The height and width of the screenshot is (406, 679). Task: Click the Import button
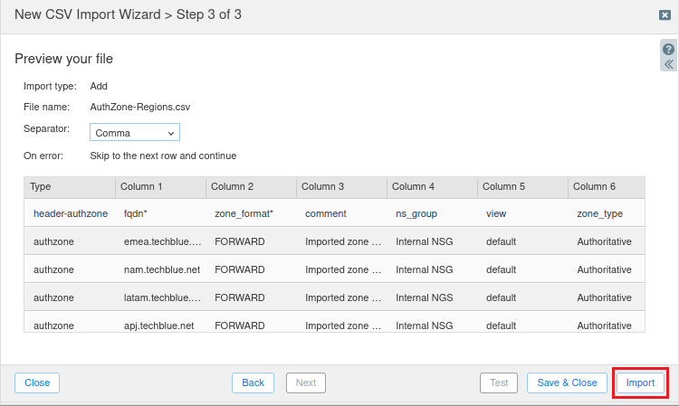tap(640, 382)
